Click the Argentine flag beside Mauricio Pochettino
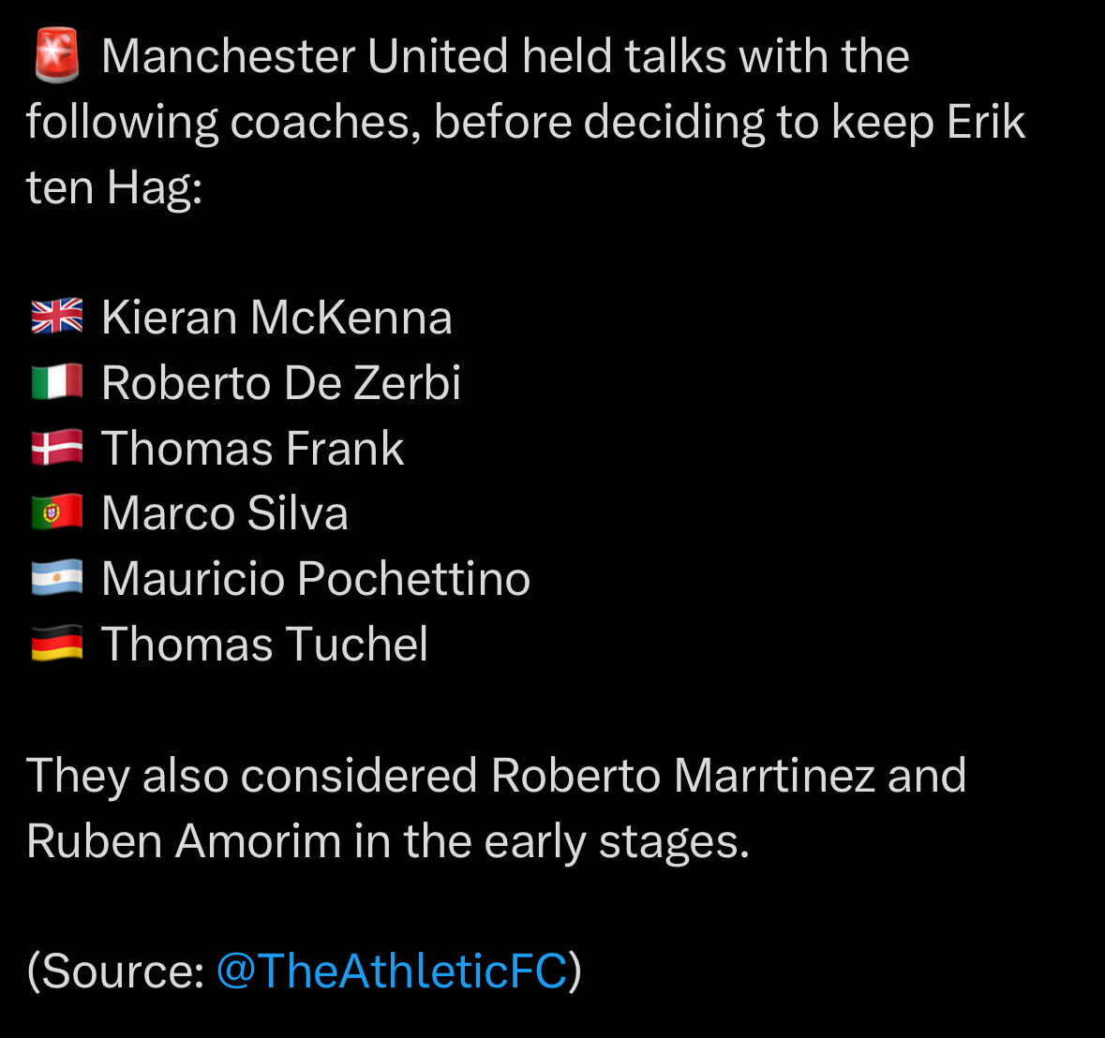Viewport: 1105px width, 1038px height. [57, 577]
